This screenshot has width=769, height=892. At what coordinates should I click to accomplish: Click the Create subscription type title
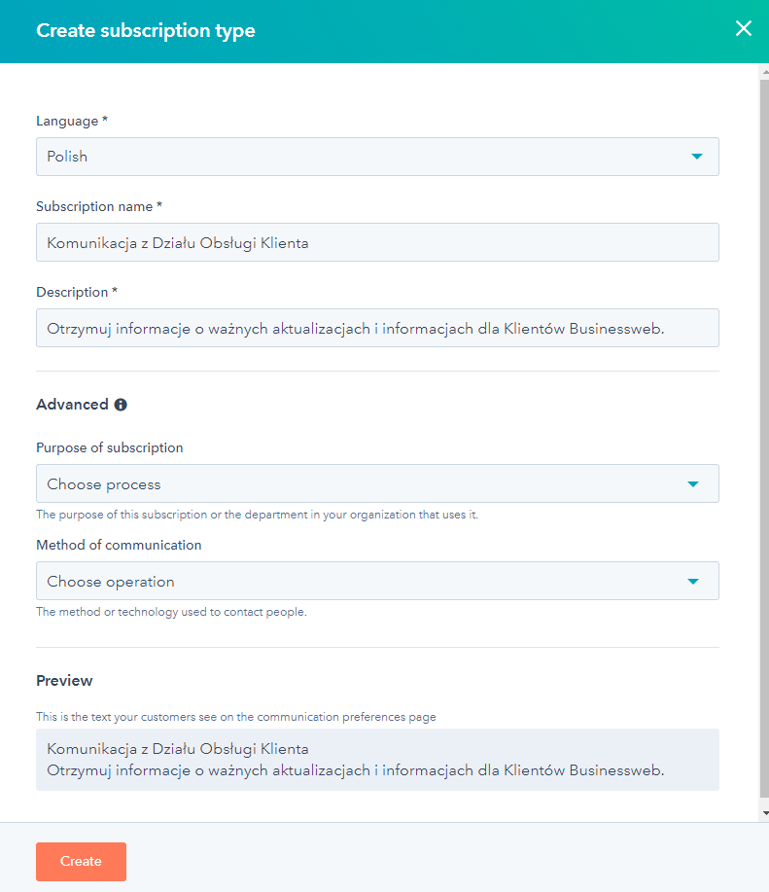[146, 31]
